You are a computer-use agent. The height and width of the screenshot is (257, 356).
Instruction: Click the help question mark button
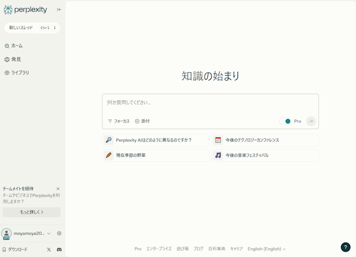click(345, 247)
